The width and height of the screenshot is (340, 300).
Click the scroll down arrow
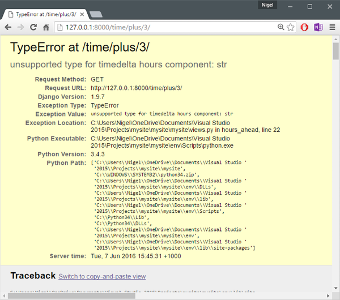pos(335,288)
